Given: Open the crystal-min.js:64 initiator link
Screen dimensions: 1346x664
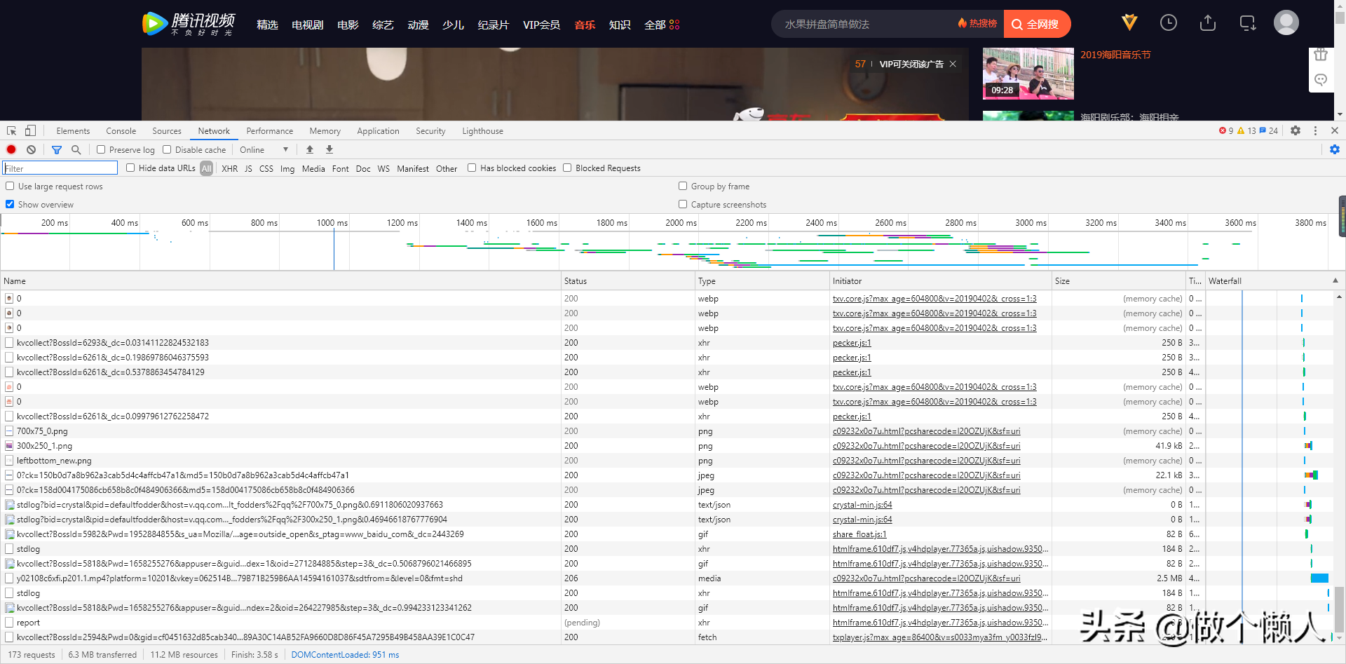Looking at the screenshot, I should [x=862, y=505].
